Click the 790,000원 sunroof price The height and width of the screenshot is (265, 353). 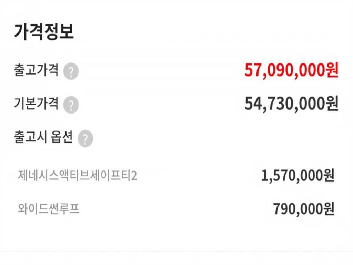click(x=304, y=209)
